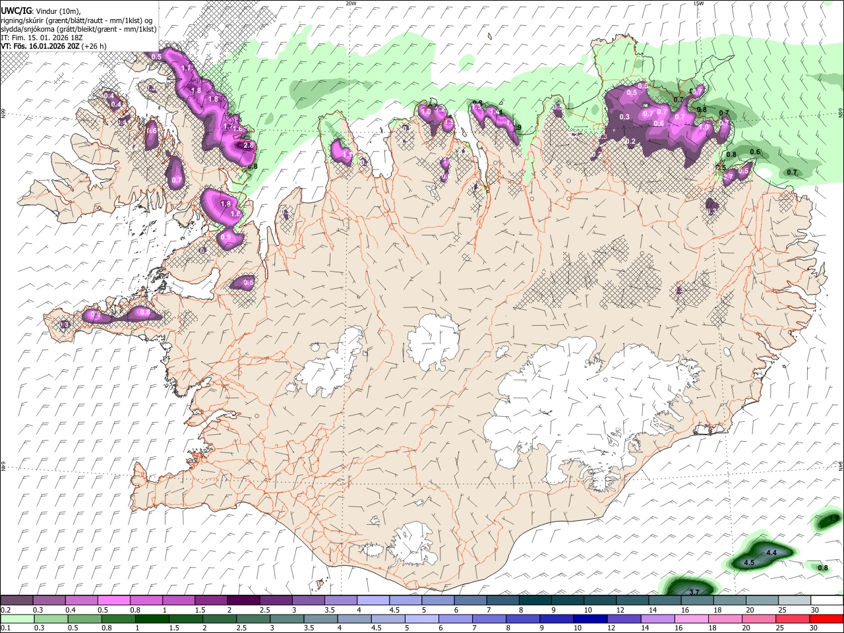844x633 pixels.
Task: Pick the pale green 0.1 swatch, lower scale
Action: point(16,618)
